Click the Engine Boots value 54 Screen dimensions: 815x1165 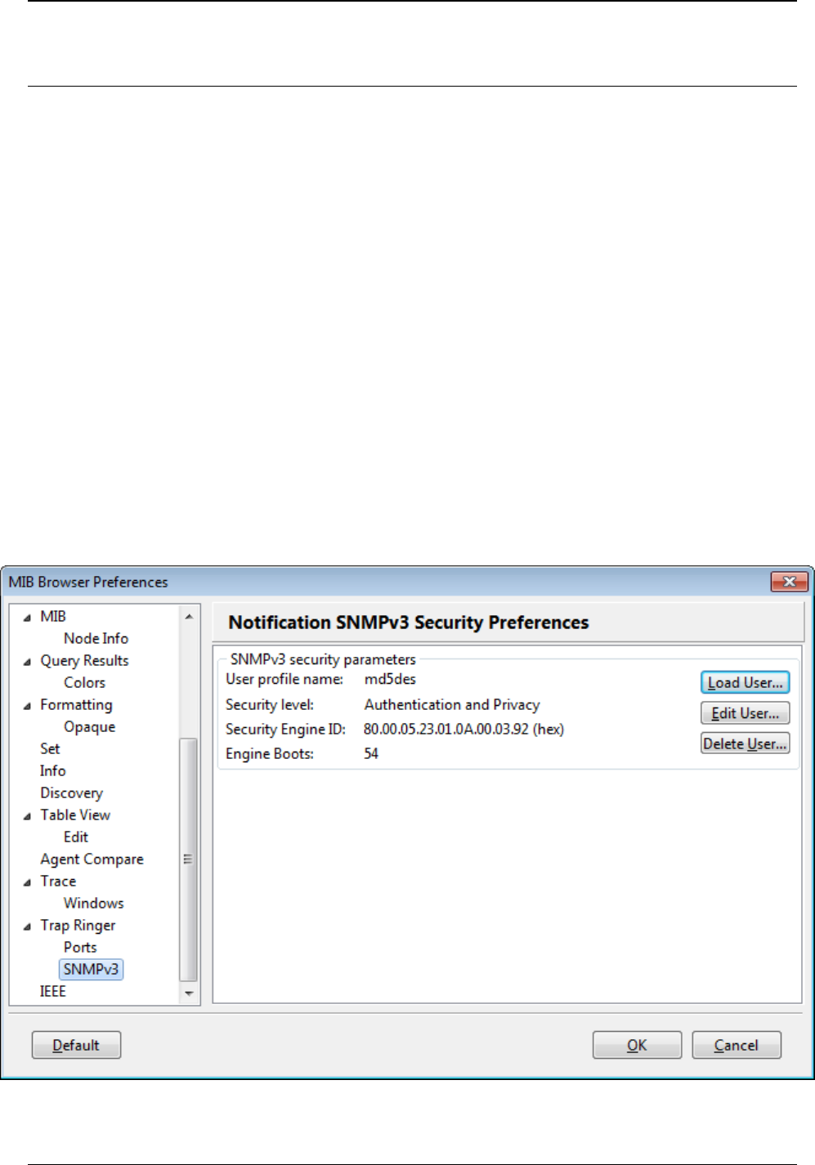tap(371, 753)
